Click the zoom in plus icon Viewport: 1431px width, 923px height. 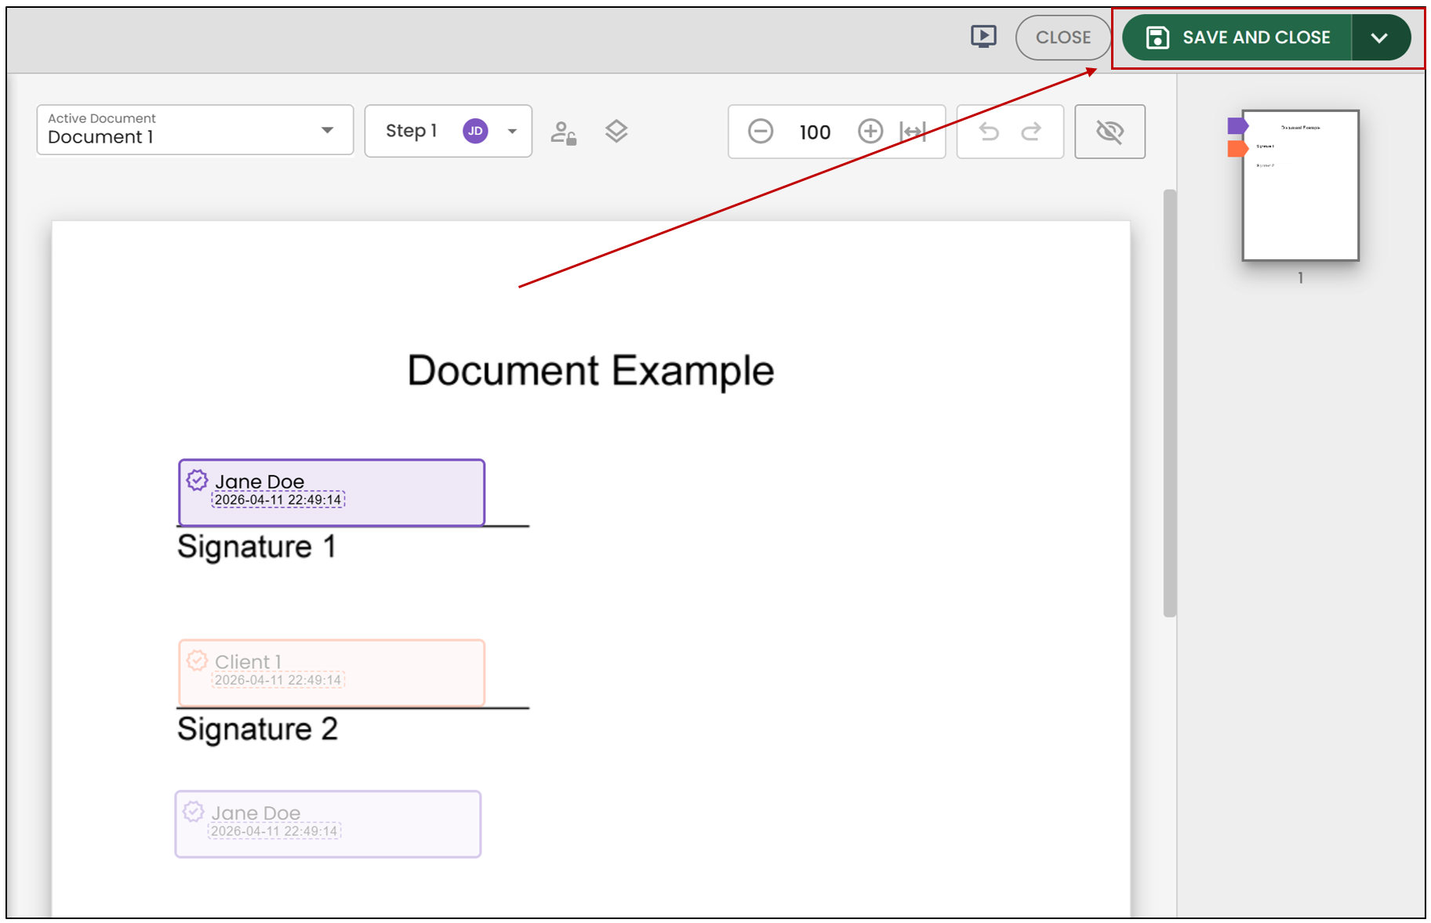[870, 131]
